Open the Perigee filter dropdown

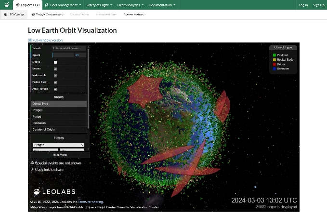(58, 145)
